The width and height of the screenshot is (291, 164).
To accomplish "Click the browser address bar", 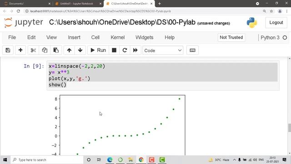I will (143, 11).
